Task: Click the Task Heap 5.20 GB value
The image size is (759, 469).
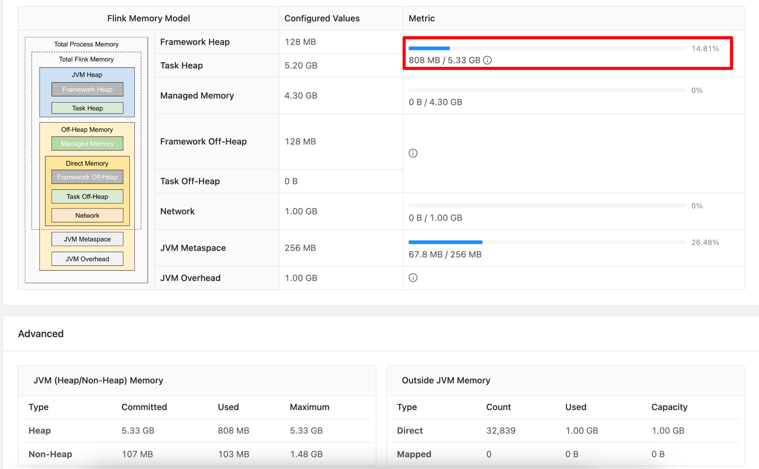Action: [x=301, y=65]
